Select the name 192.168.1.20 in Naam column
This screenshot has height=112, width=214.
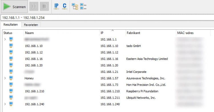coord(34,65)
